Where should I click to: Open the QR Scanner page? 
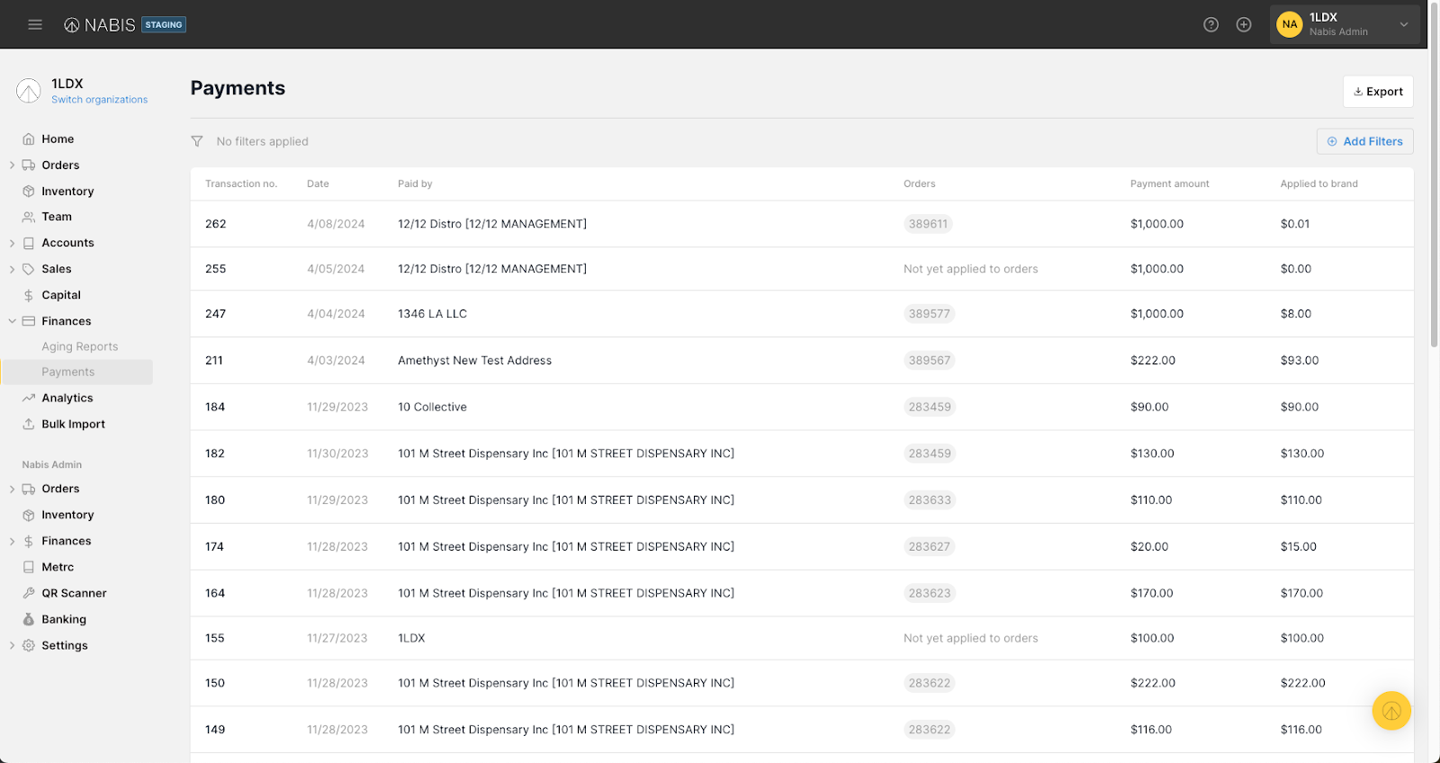click(x=74, y=593)
